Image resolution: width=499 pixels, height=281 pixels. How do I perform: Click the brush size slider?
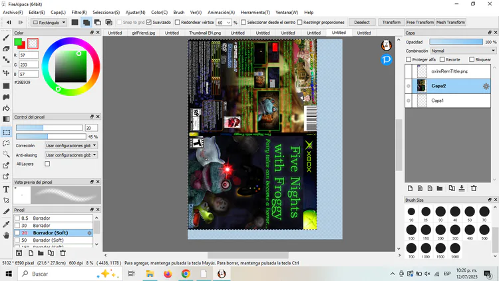click(49, 128)
